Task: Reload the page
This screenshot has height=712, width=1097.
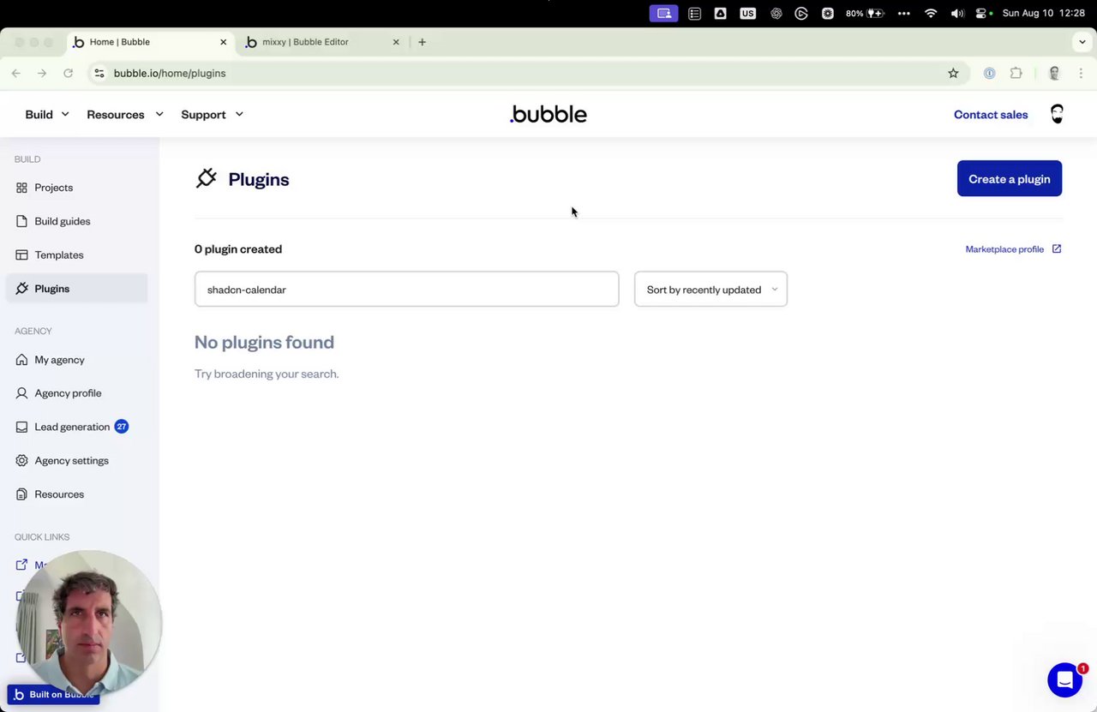Action: coord(68,74)
